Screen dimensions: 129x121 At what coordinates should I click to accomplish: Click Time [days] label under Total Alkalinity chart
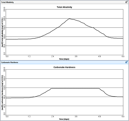pyautogui.click(x=64, y=59)
